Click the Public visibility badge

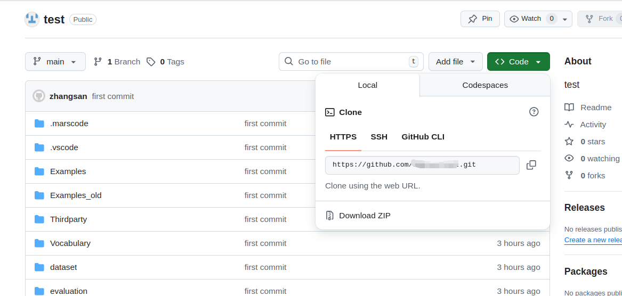coord(83,19)
